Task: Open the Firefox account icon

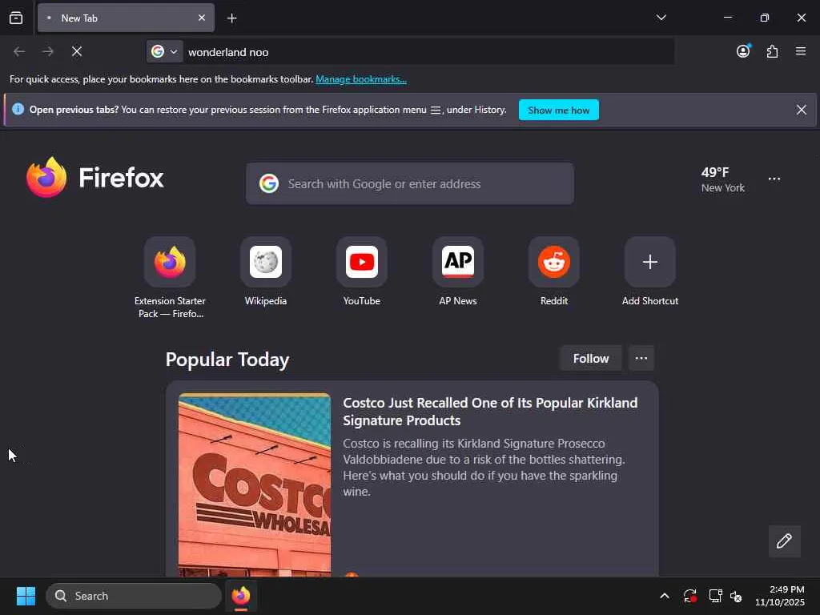Action: pos(743,51)
